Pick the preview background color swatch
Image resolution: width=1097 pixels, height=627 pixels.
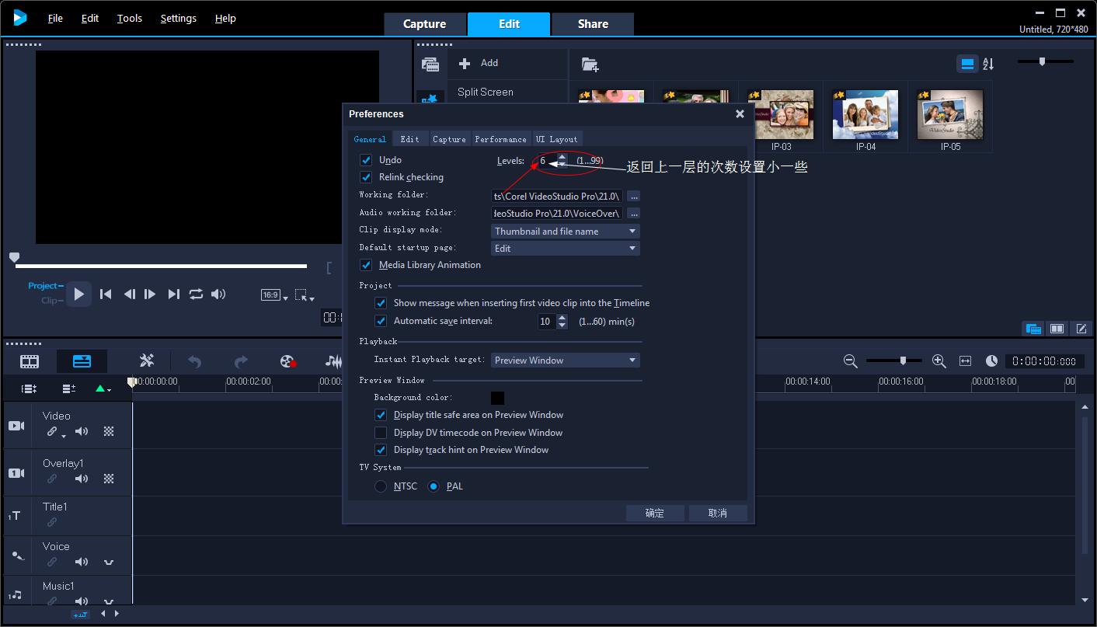(x=497, y=398)
